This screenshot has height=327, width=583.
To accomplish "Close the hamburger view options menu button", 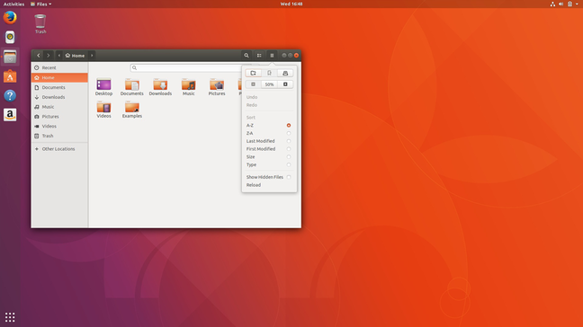I will (272, 56).
